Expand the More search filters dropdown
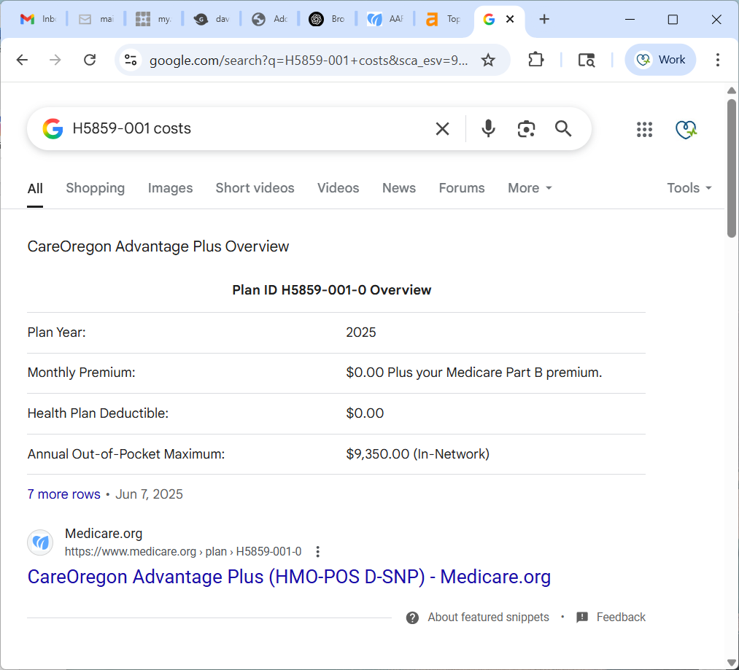This screenshot has height=670, width=739. tap(530, 188)
